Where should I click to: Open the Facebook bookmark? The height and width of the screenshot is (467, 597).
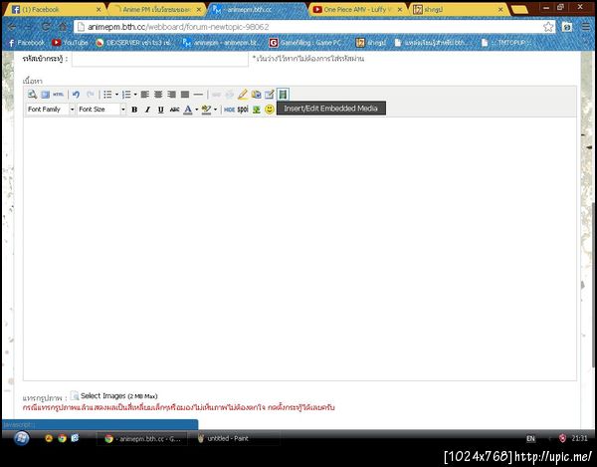tap(26, 43)
